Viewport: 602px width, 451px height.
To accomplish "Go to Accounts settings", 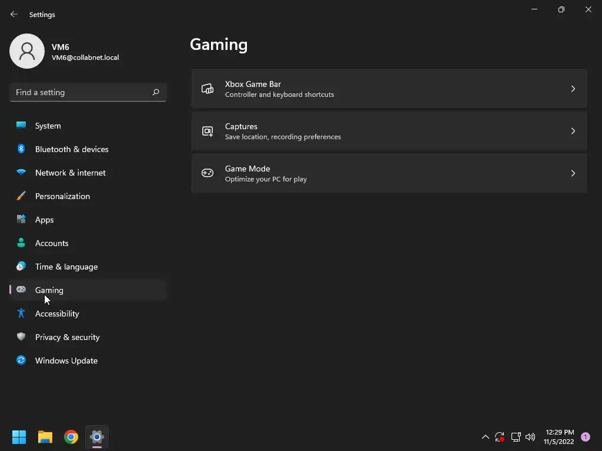I will 88,243.
